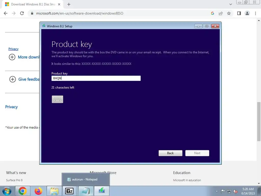This screenshot has height=196, width=261.
Task: Click the Windows 8.1 Setup title icon
Action: click(44, 26)
